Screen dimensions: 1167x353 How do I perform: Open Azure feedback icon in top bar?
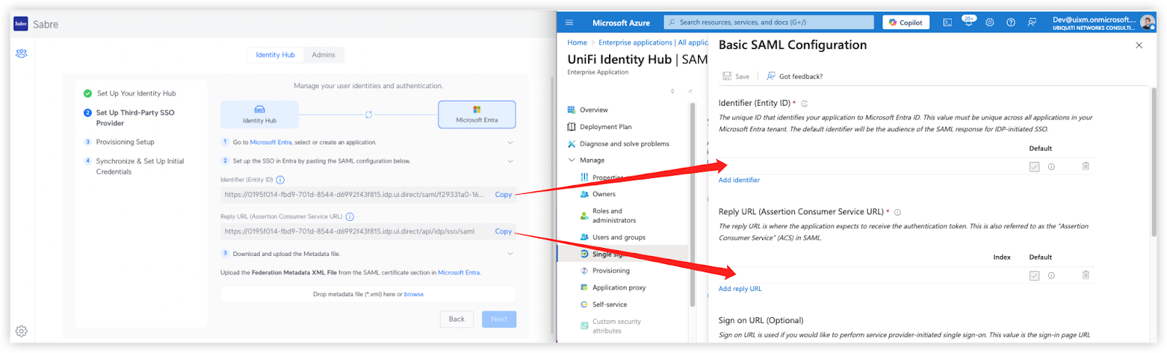pos(1032,23)
